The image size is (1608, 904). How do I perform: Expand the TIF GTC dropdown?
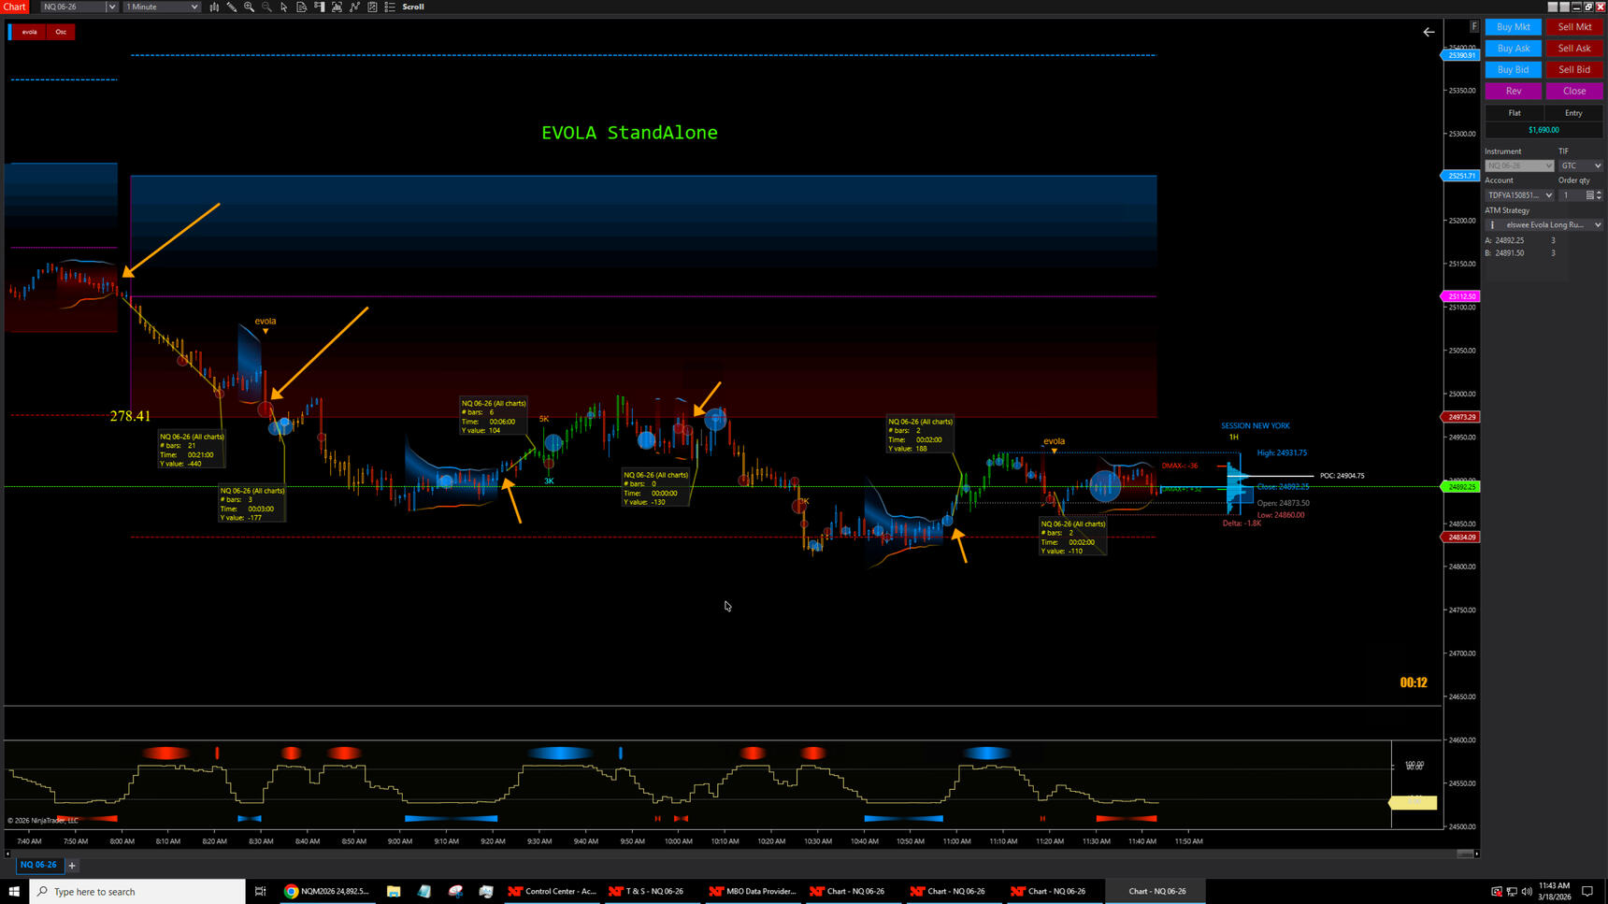1580,165
